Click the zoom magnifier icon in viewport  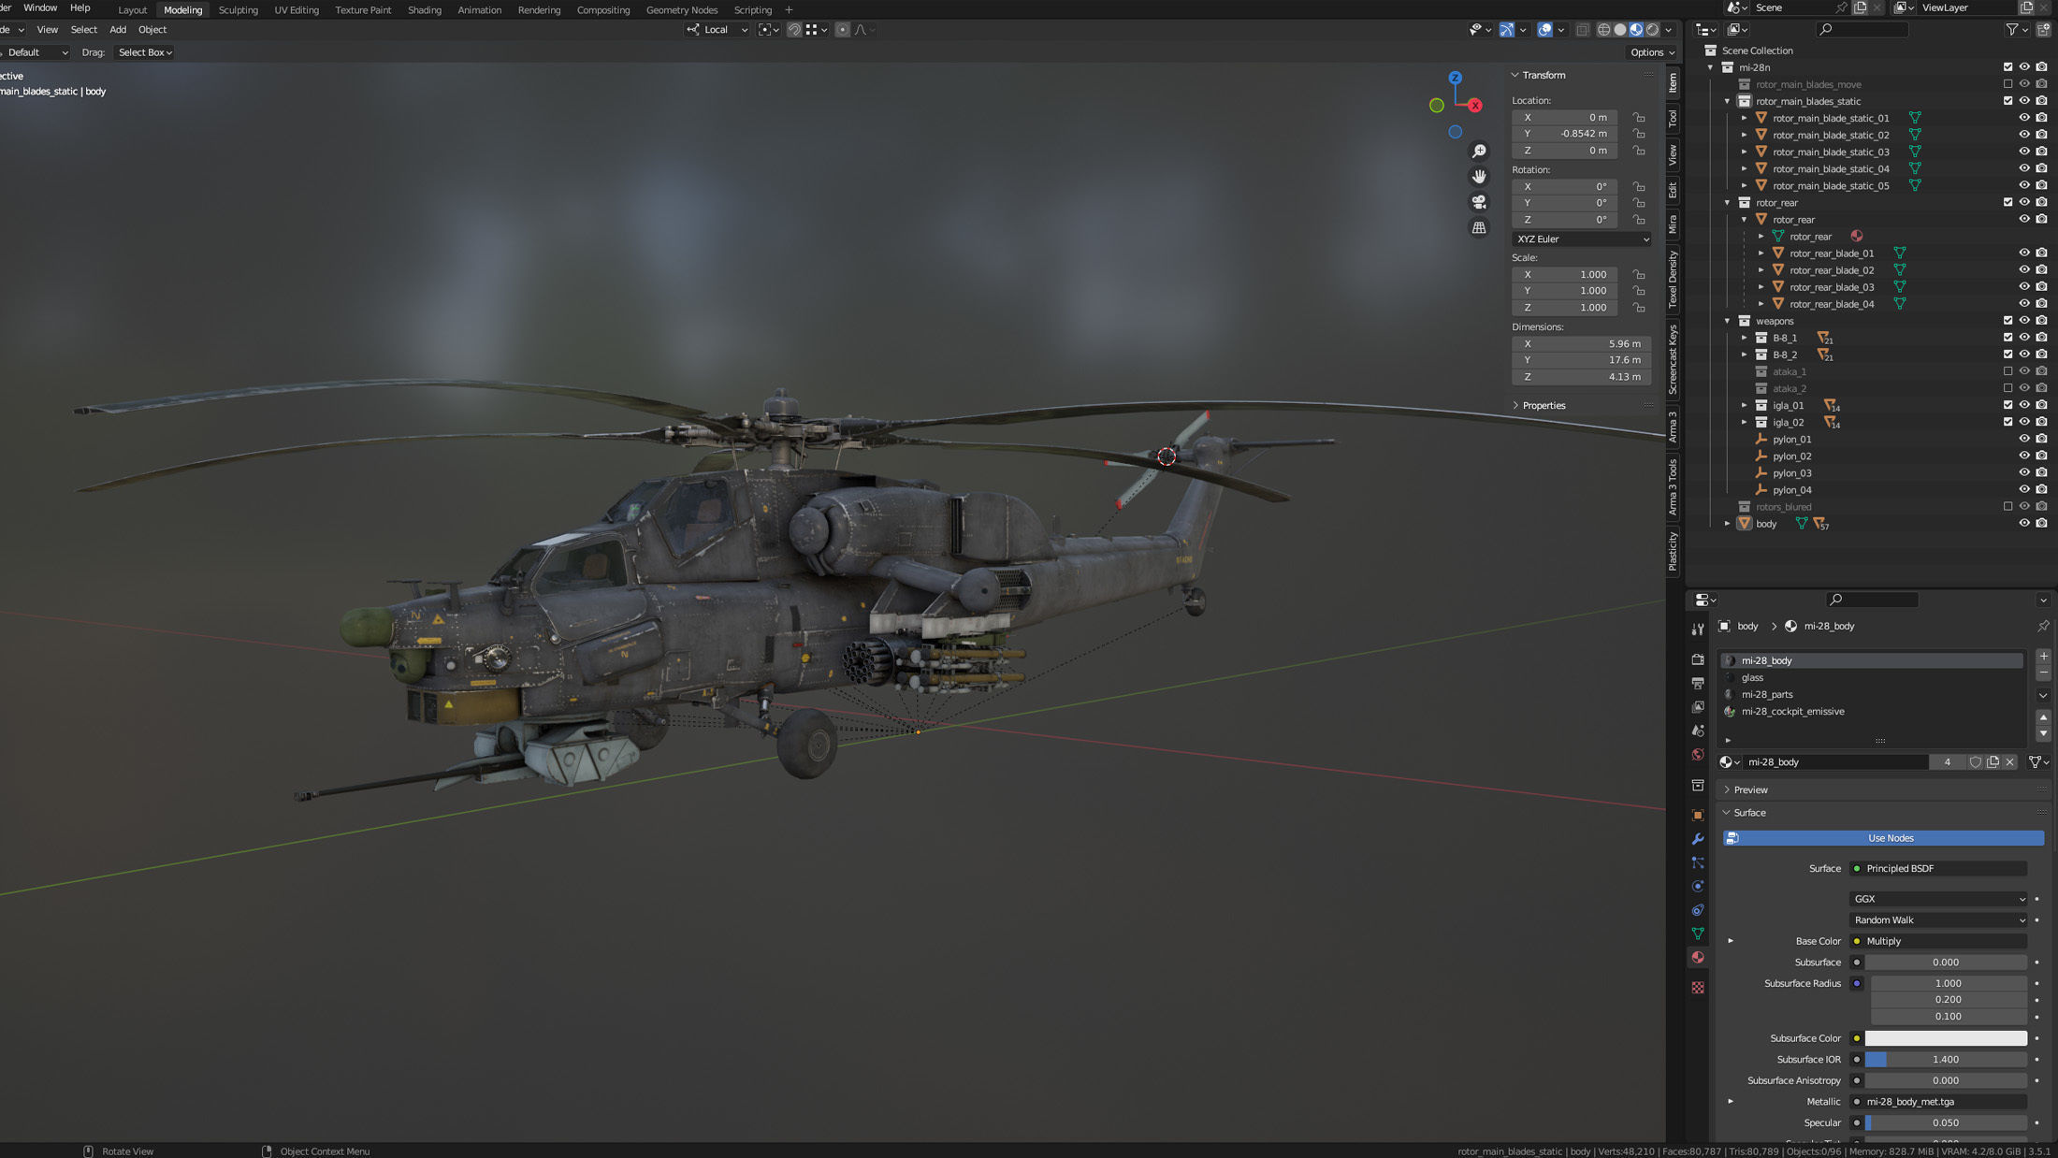tap(1479, 152)
